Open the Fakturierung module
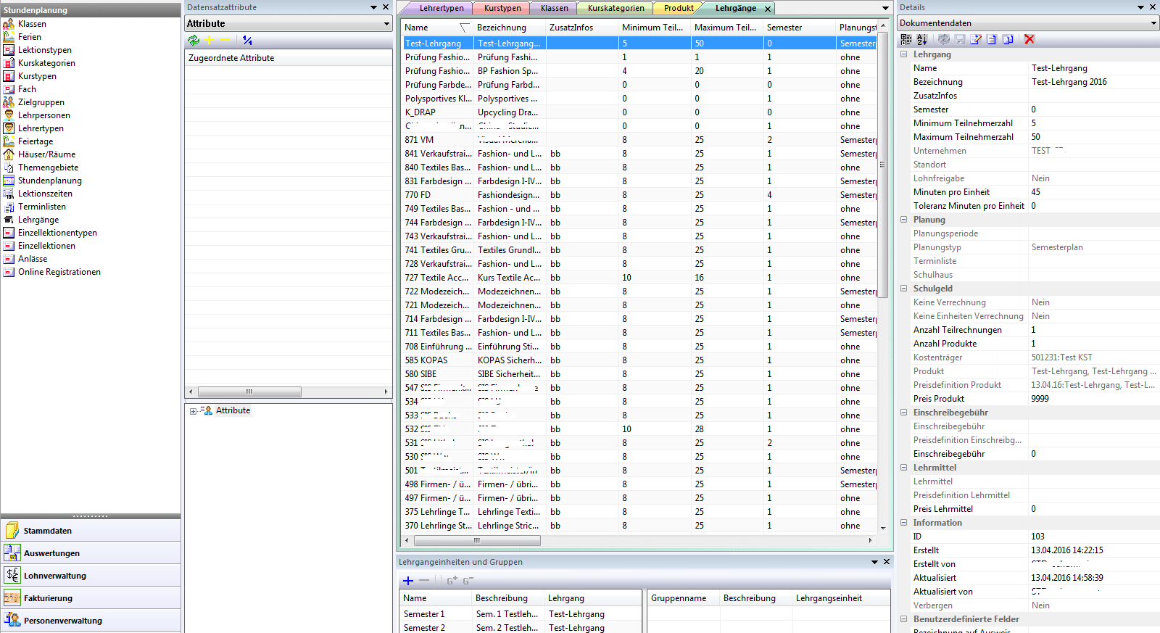Image resolution: width=1160 pixels, height=633 pixels. (x=48, y=598)
